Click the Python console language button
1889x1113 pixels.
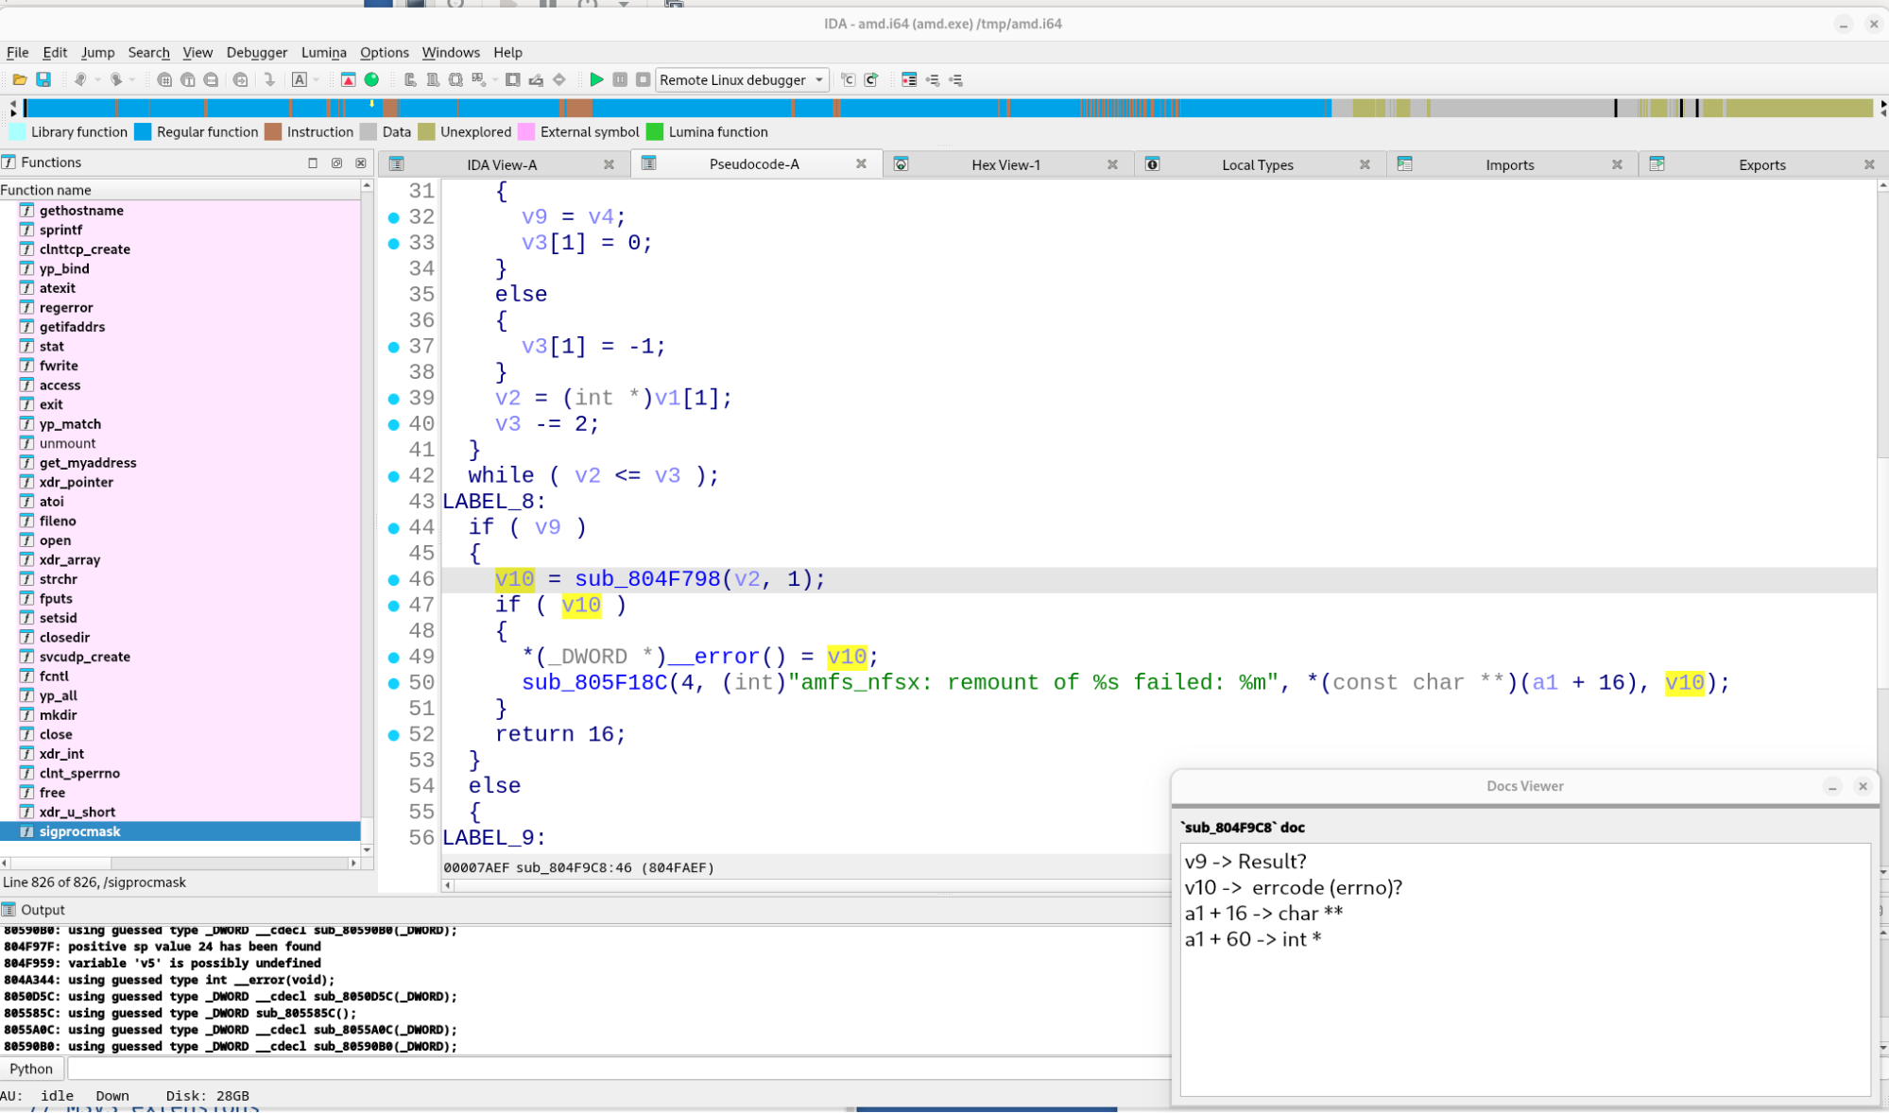tap(31, 1069)
